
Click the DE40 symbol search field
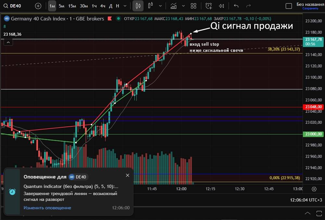[x=14, y=6]
